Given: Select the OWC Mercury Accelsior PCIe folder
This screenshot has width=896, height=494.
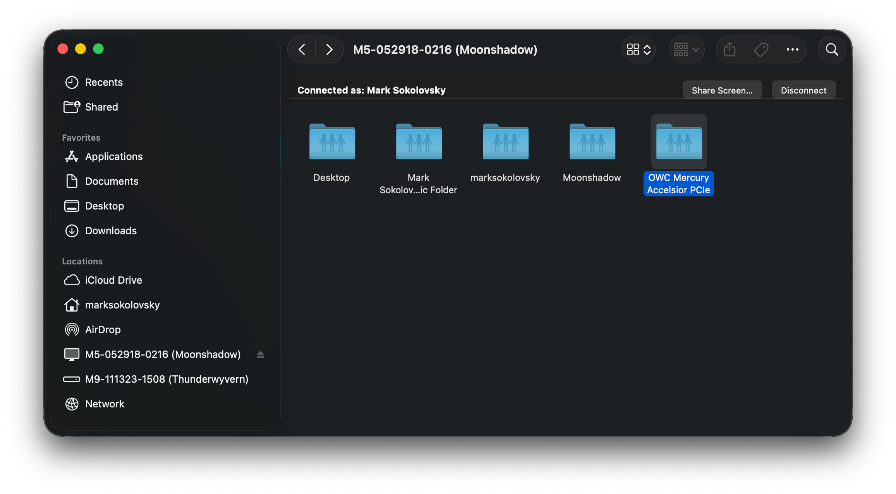Looking at the screenshot, I should click(x=679, y=142).
